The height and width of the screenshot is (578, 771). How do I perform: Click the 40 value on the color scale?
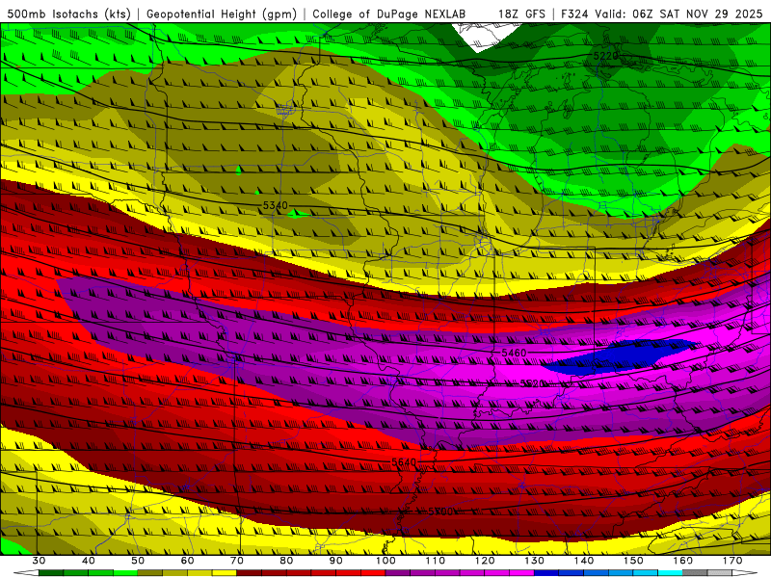click(89, 561)
